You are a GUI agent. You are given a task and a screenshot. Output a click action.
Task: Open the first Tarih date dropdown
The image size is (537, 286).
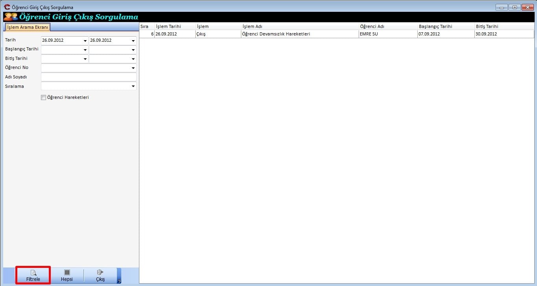coord(85,41)
